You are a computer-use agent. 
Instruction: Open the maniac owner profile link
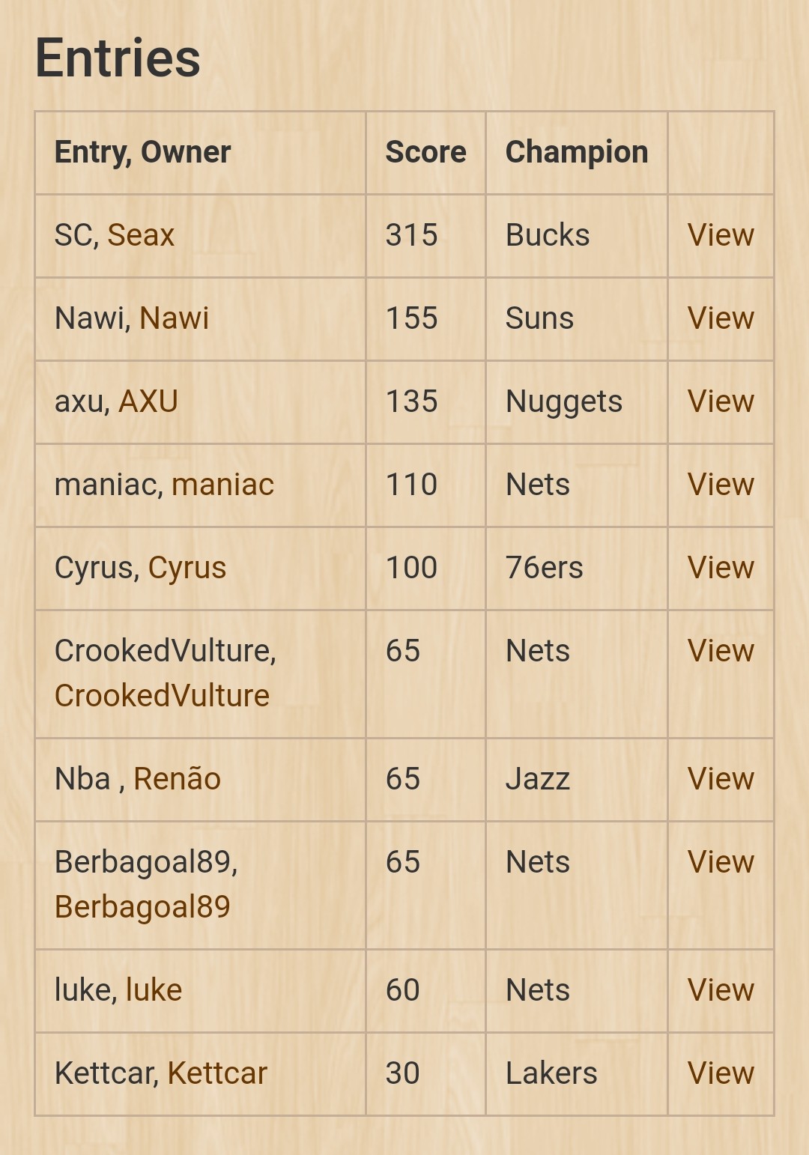222,485
